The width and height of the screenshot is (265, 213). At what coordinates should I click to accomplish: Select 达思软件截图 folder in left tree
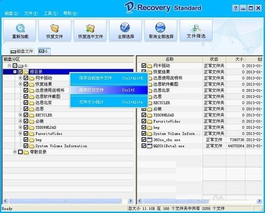(x=48, y=96)
